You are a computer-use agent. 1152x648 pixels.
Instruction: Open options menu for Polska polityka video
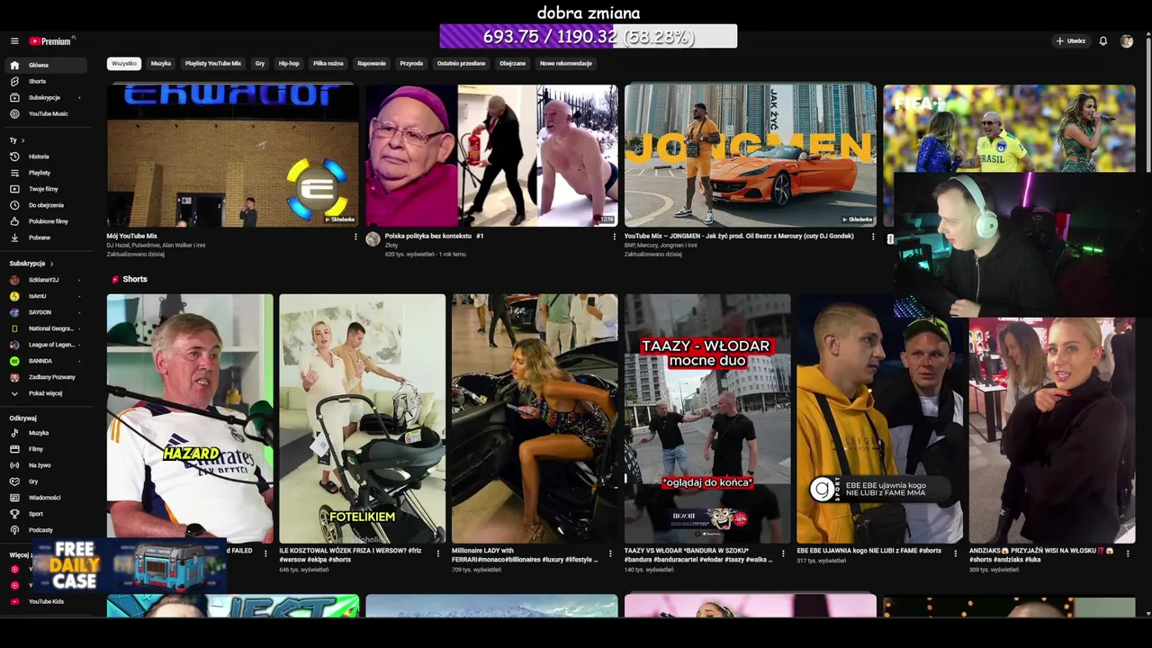[x=615, y=238]
